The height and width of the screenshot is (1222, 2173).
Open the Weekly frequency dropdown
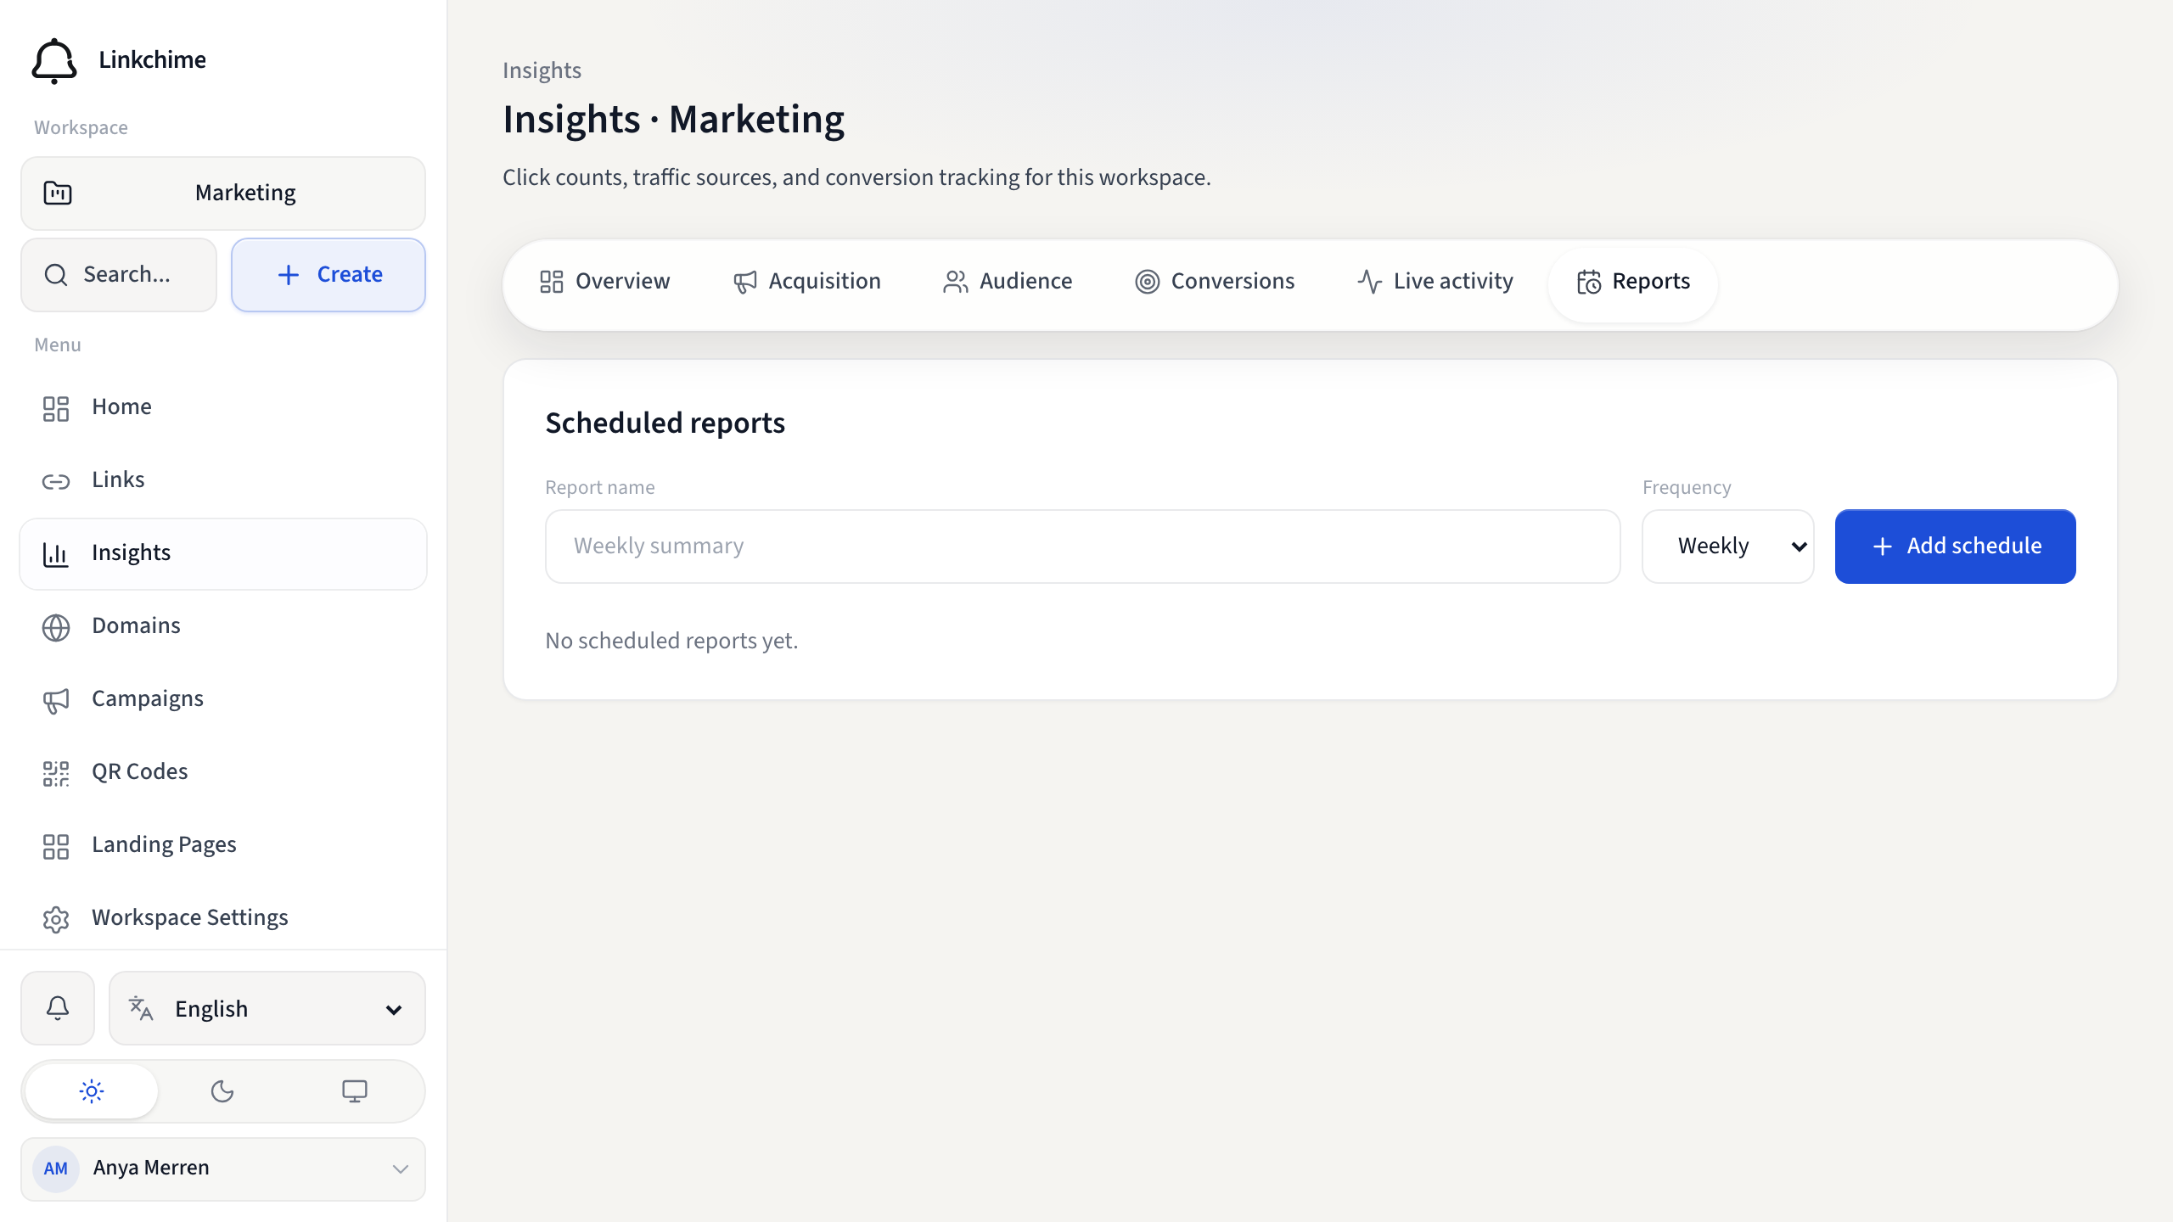(x=1728, y=547)
